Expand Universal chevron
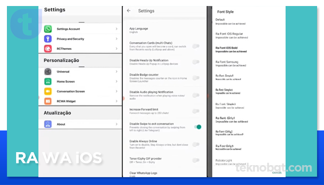The image size is (324, 185). [117, 71]
